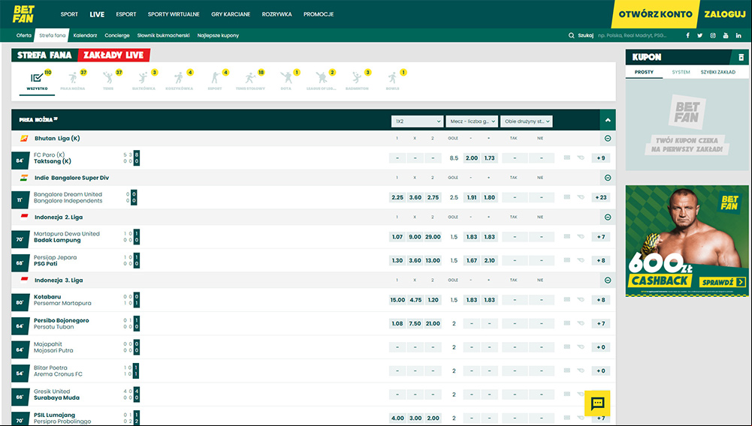Filter live bets by Dota icon
The width and height of the screenshot is (752, 426).
285,78
